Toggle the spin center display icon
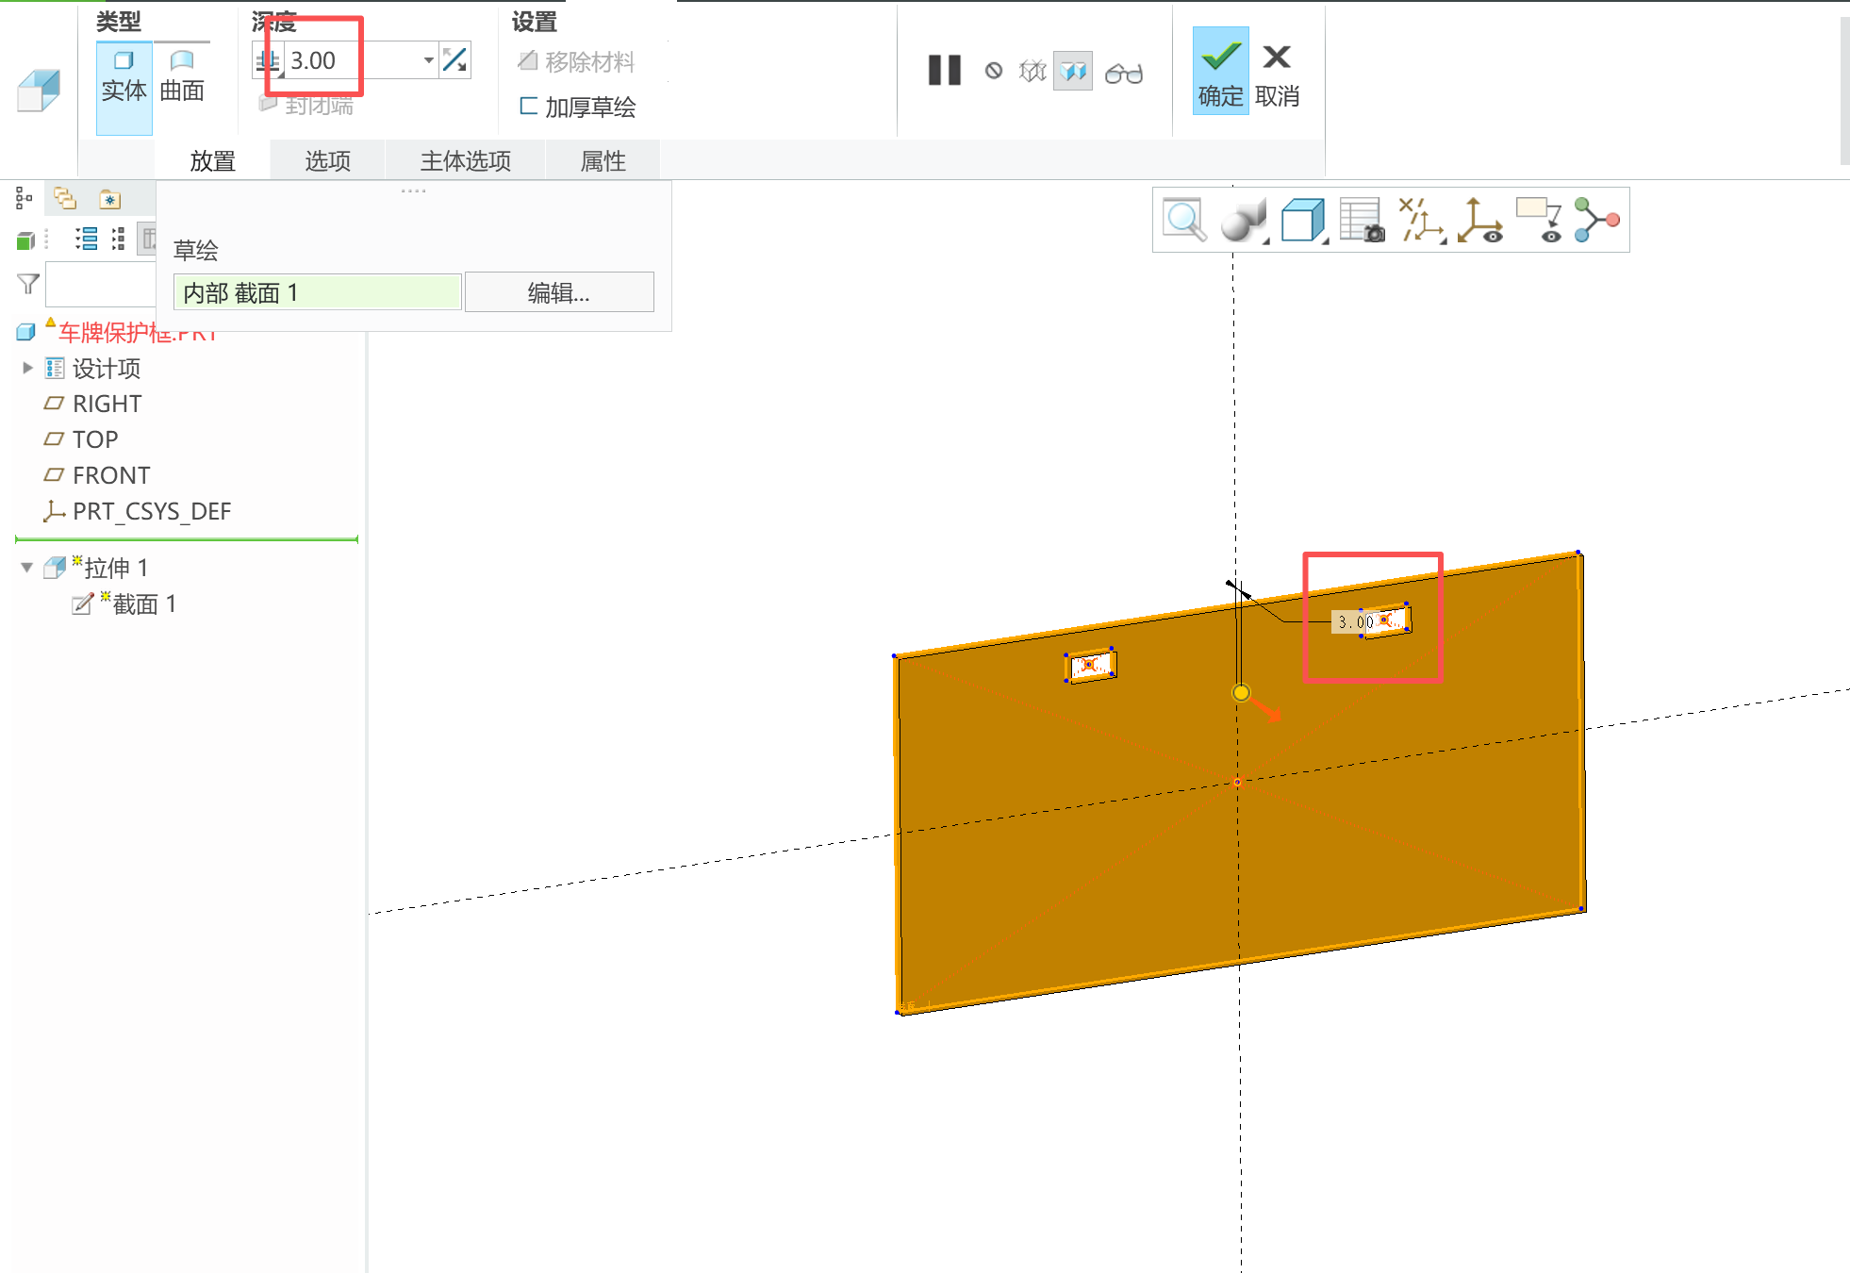This screenshot has width=1850, height=1273. click(1479, 221)
